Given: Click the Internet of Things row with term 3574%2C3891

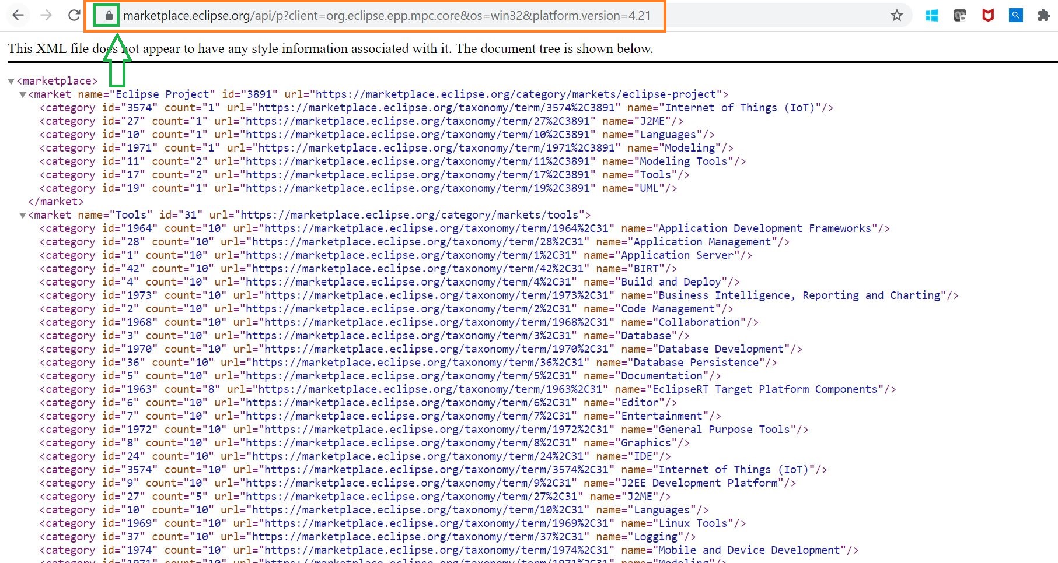Looking at the screenshot, I should (437, 108).
